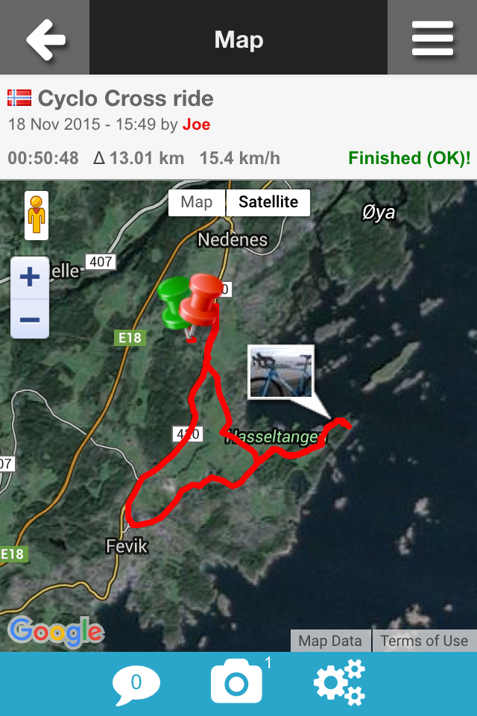This screenshot has width=477, height=716.
Task: Click the Norwegian flag icon
Action: pyautogui.click(x=19, y=98)
